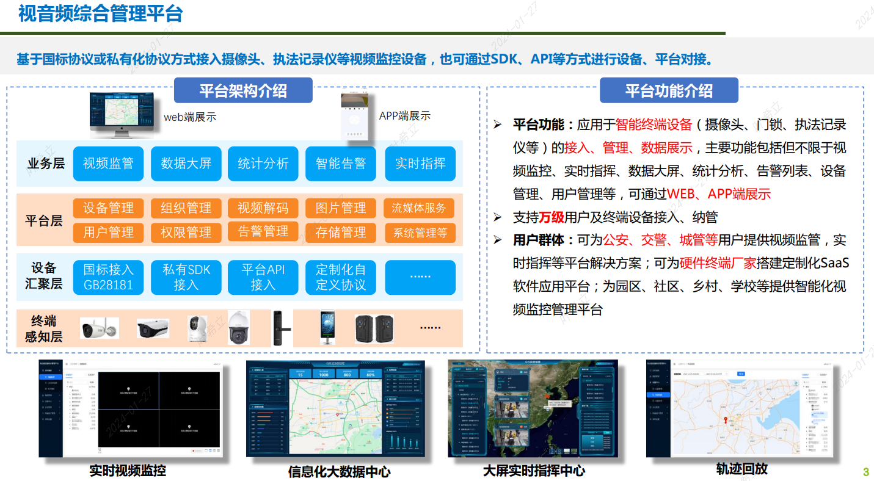Select the 存储管理 box

point(341,233)
